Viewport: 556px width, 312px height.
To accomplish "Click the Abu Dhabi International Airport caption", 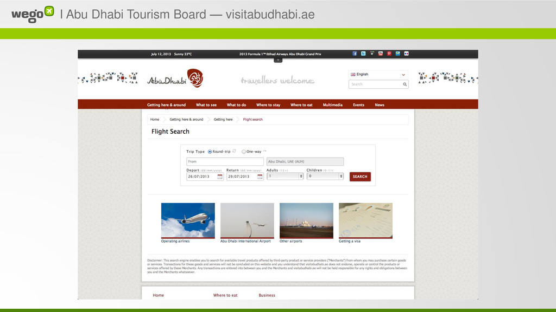I will (245, 241).
